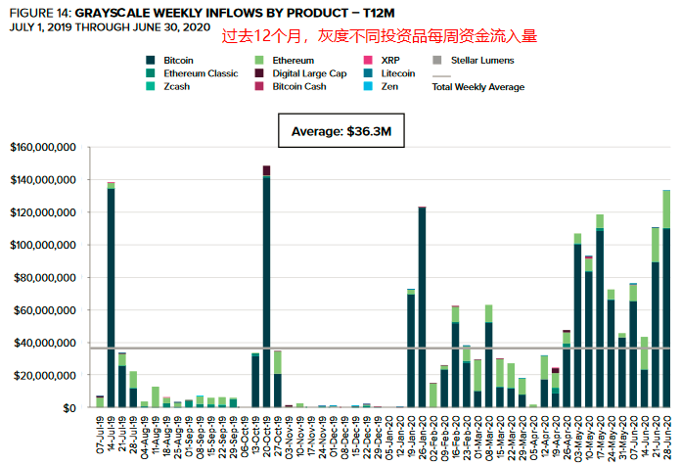
Task: Click the $0 y-axis label
Action: (69, 408)
